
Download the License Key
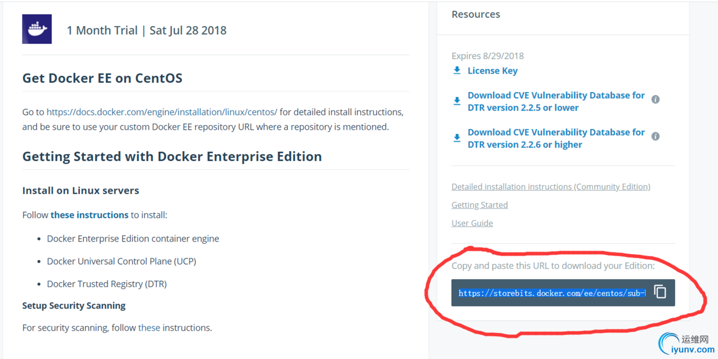(x=493, y=71)
